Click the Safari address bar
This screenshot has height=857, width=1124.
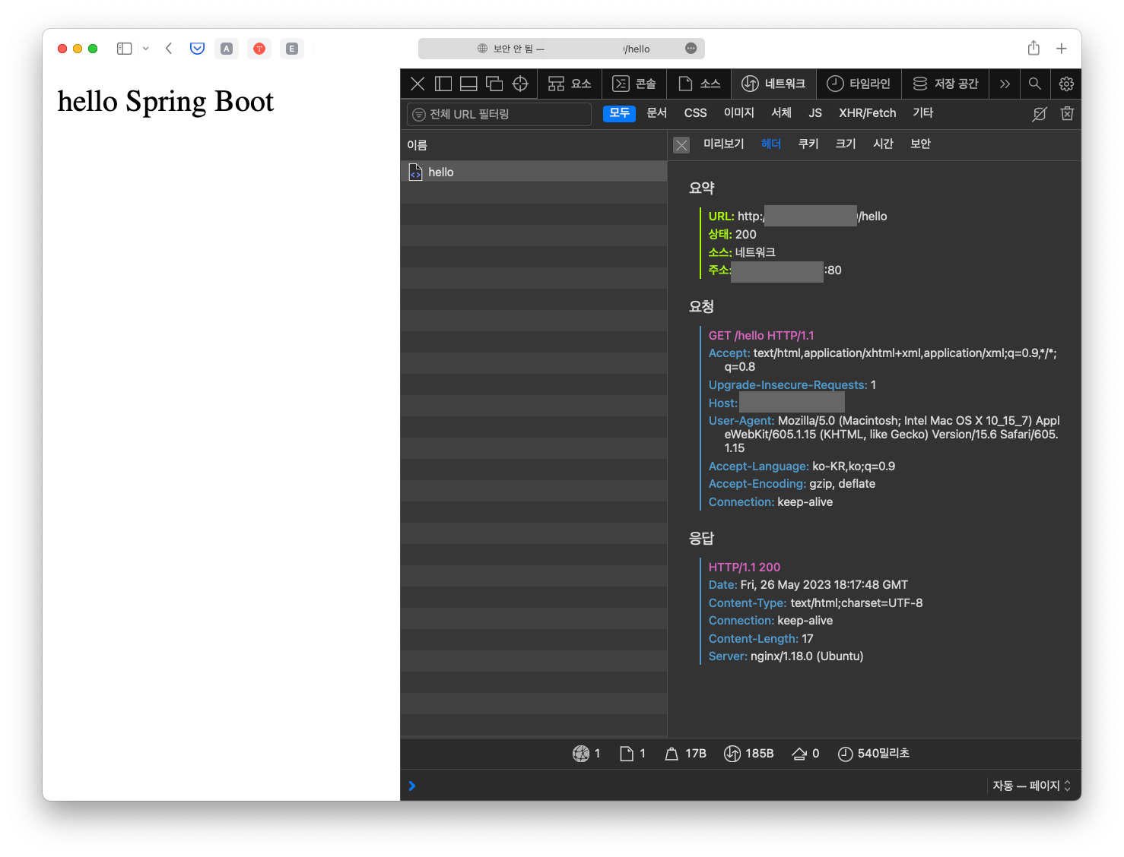tap(561, 49)
